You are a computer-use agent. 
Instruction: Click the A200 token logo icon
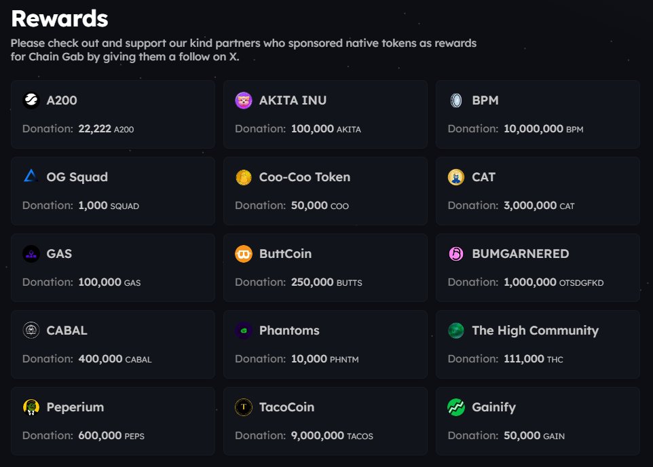point(31,100)
